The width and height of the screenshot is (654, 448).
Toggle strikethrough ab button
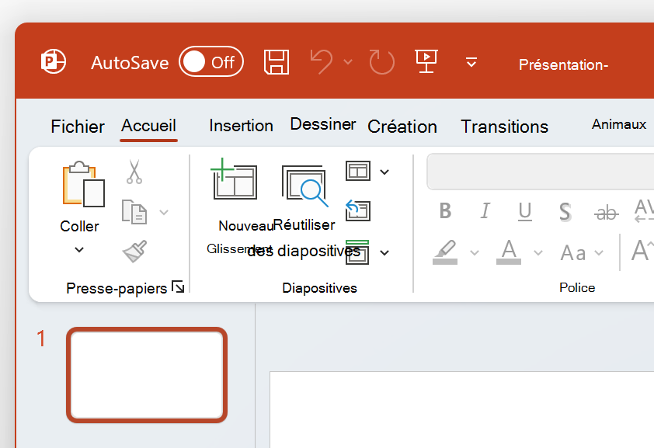607,213
